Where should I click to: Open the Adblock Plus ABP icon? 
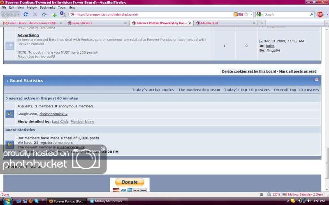pyautogui.click(x=320, y=14)
